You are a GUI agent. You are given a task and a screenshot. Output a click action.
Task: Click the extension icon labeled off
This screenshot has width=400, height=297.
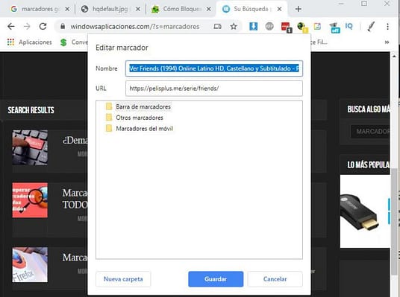pyautogui.click(x=334, y=28)
